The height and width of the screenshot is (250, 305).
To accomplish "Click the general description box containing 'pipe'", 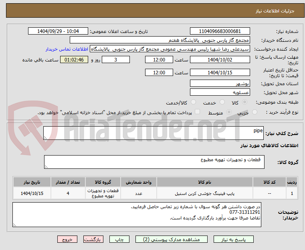I will [154, 133].
